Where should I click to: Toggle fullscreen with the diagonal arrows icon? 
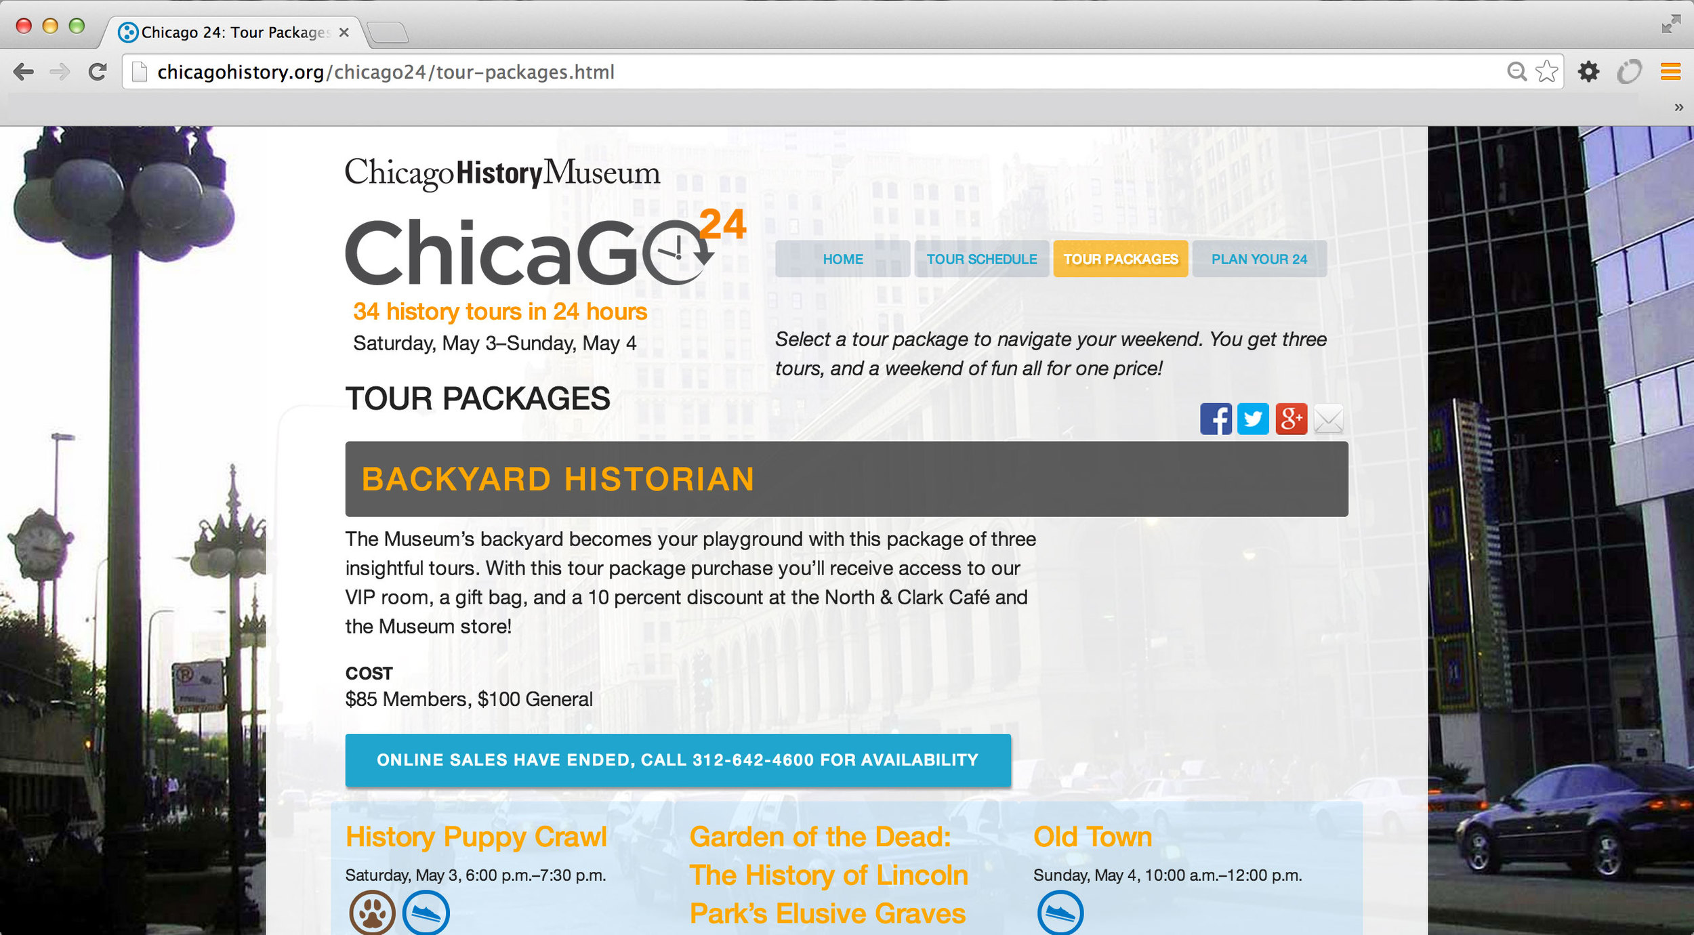coord(1671,24)
